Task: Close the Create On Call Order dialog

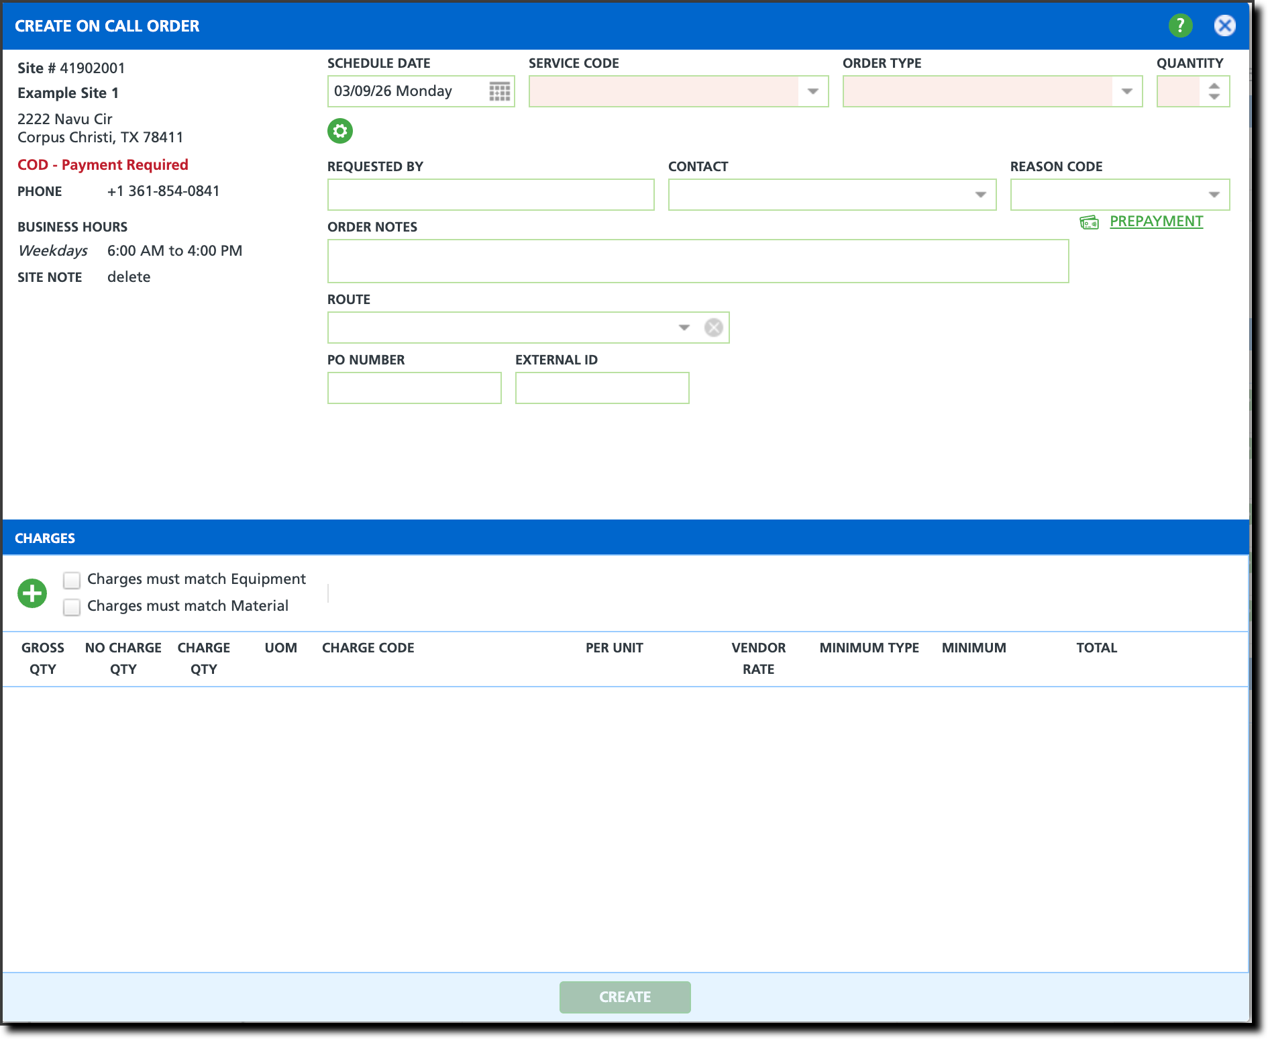Action: pyautogui.click(x=1224, y=26)
